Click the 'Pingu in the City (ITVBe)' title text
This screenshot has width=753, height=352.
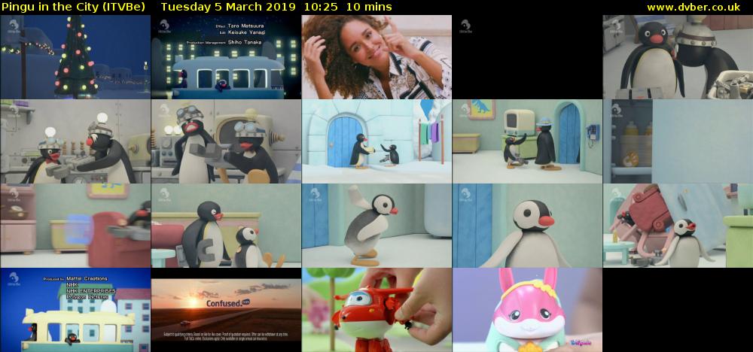73,7
